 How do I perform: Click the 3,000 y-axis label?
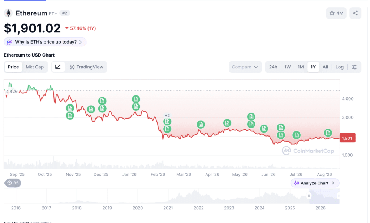pyautogui.click(x=348, y=117)
